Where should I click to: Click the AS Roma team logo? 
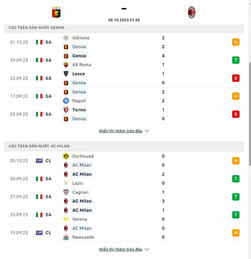(x=66, y=65)
